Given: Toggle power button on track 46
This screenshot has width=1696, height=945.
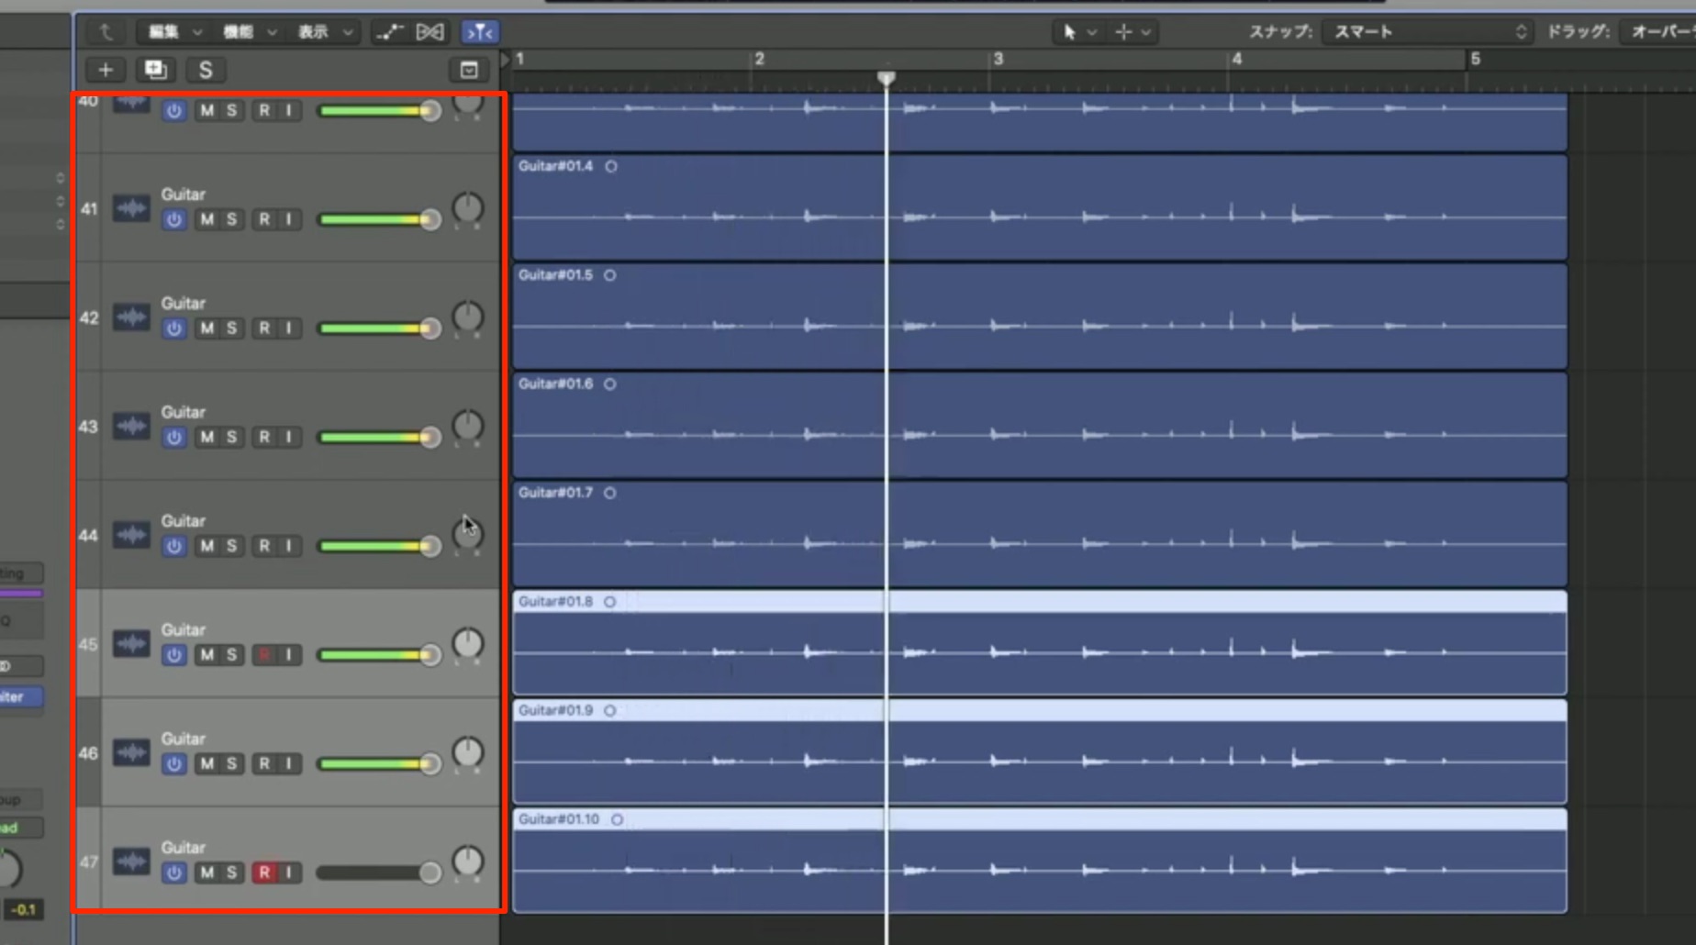Looking at the screenshot, I should [x=174, y=764].
